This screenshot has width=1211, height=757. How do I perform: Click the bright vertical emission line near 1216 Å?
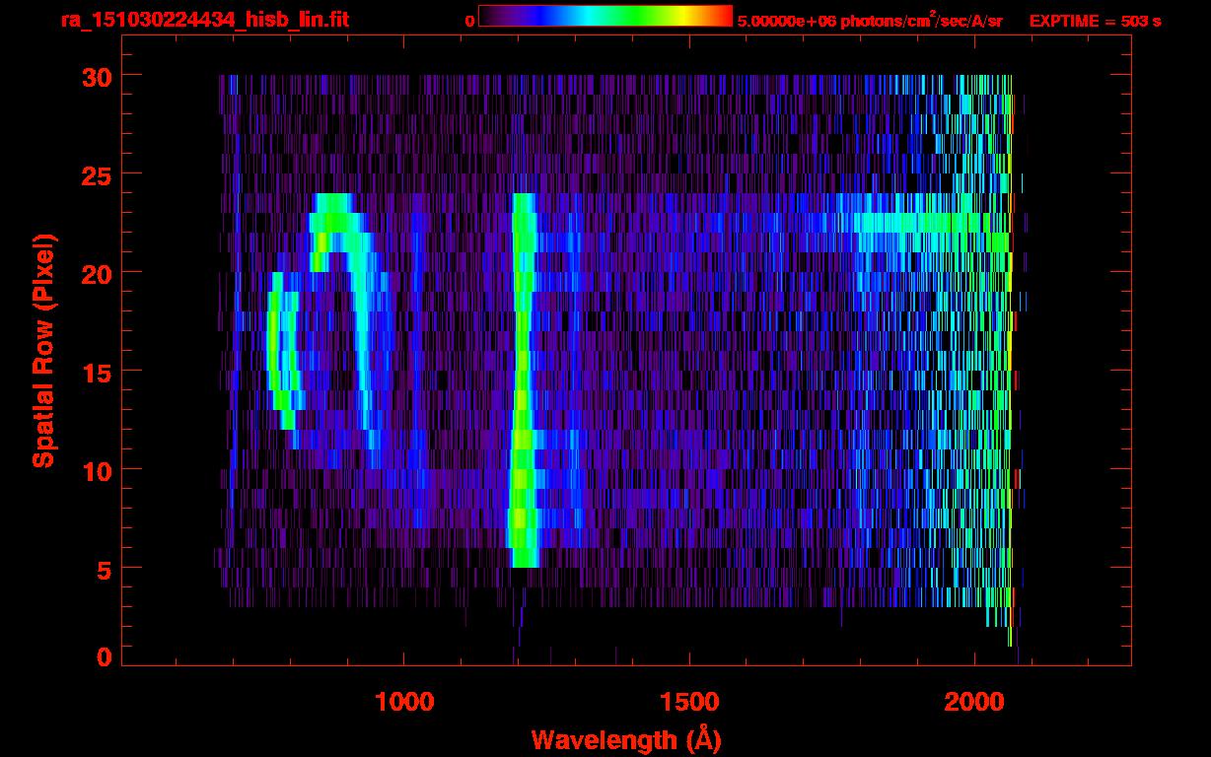pos(523,379)
